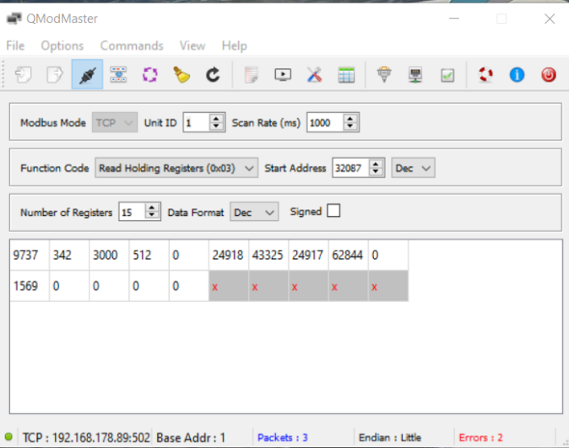Click the Scan Rate 1000 field

(325, 122)
